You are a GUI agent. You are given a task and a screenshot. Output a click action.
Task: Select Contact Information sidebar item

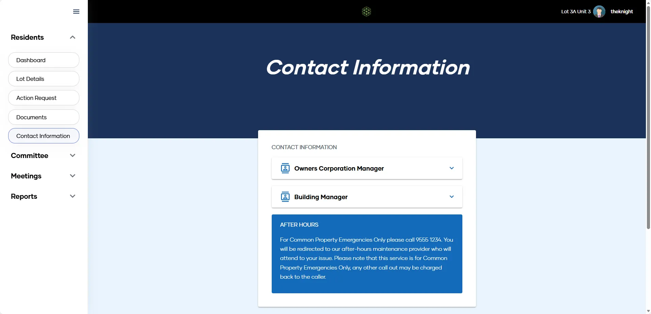pyautogui.click(x=44, y=136)
